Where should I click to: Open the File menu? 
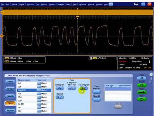pyautogui.click(x=3, y=5)
